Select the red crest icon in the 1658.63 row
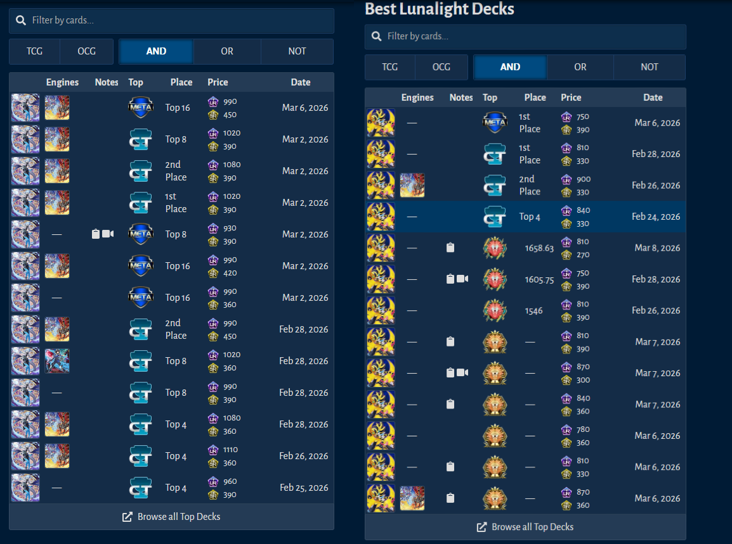This screenshot has height=544, width=732. (495, 248)
